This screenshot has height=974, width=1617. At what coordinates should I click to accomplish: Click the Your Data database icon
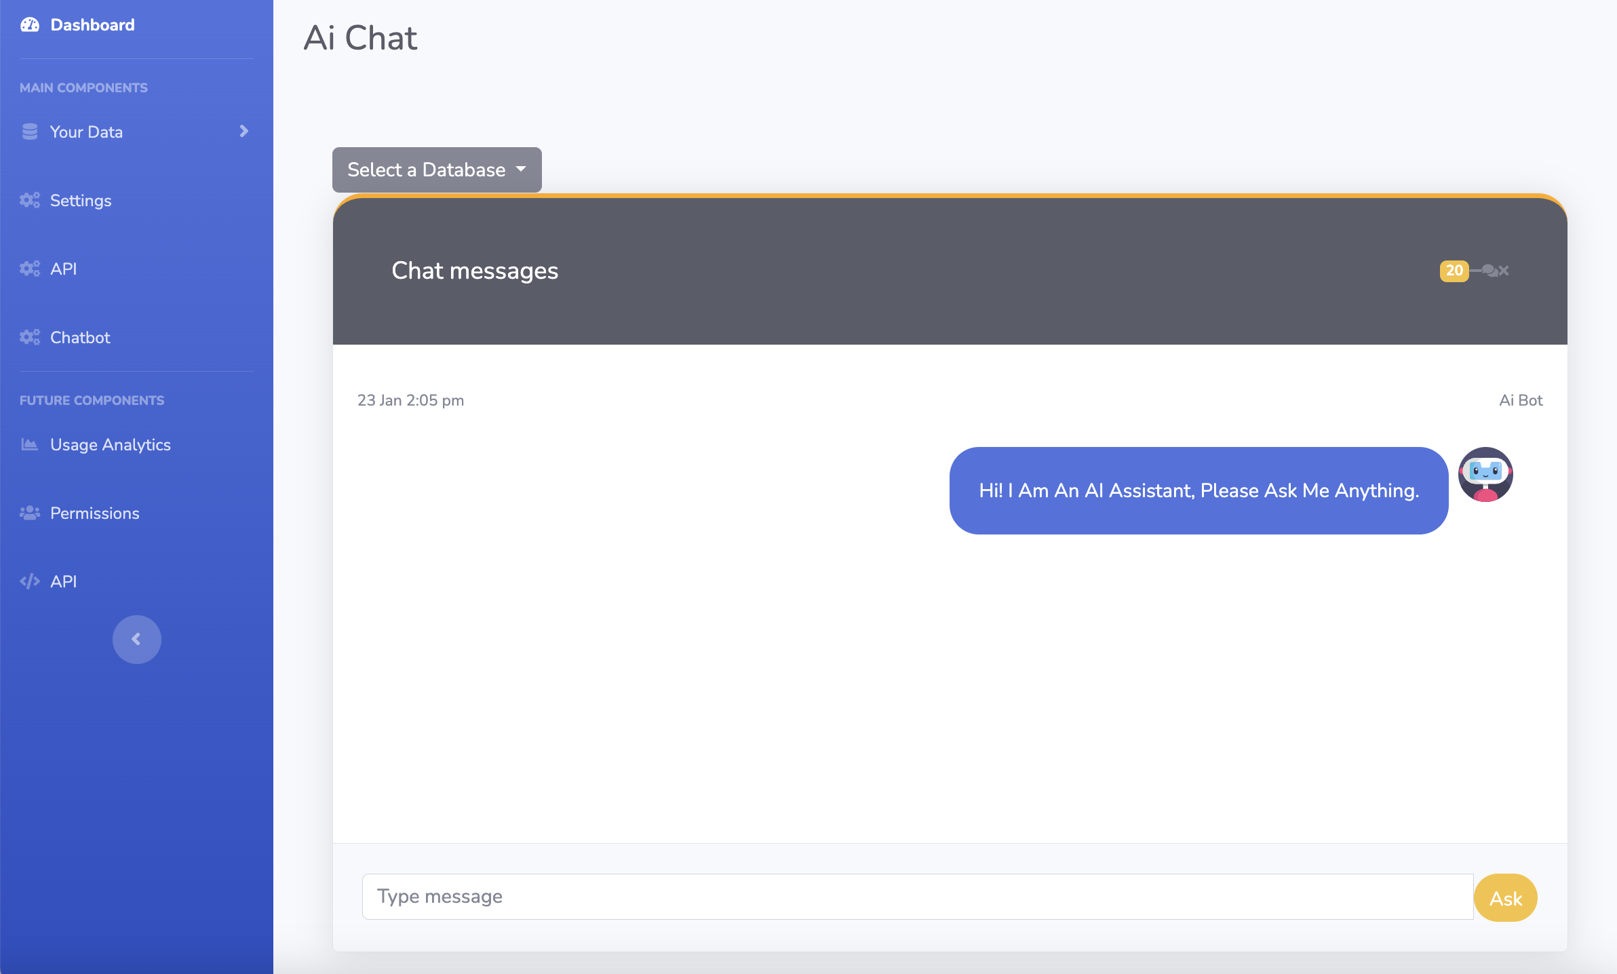point(30,132)
